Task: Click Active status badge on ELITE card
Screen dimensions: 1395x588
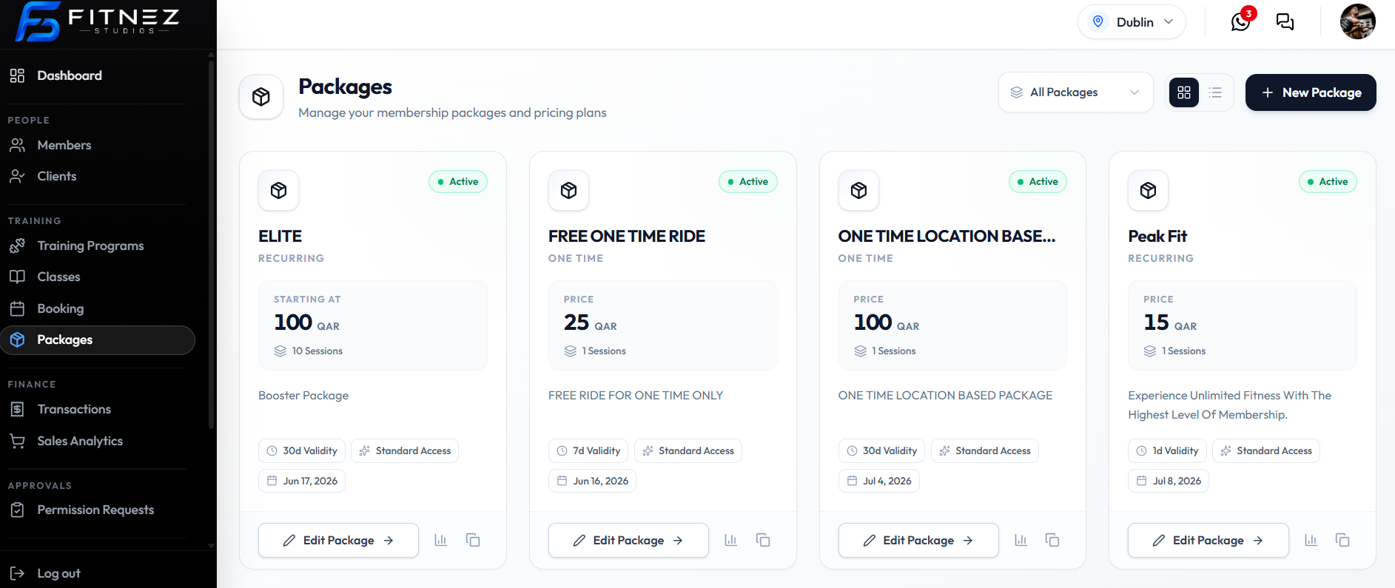Action: coord(458,181)
